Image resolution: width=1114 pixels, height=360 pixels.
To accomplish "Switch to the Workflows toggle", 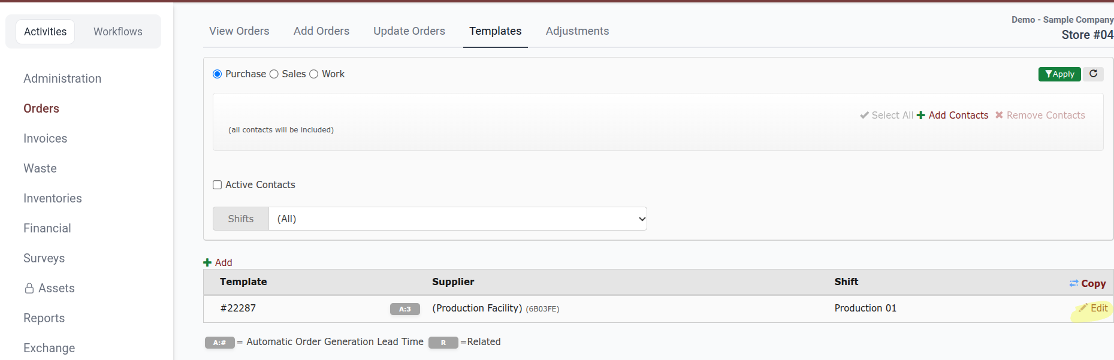I will (118, 32).
